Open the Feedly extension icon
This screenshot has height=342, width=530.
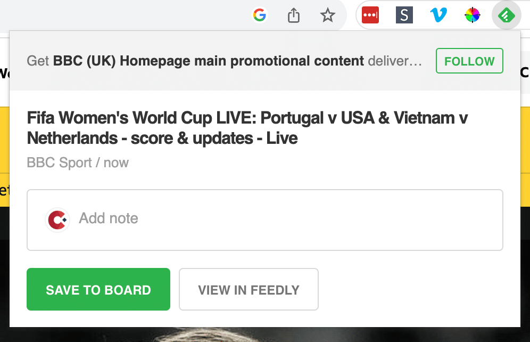tap(506, 15)
